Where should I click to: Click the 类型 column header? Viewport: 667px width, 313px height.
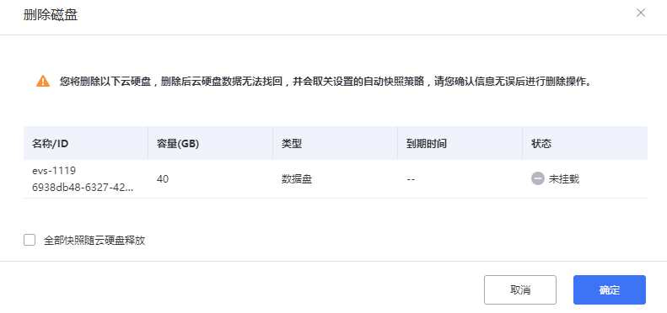(x=292, y=144)
